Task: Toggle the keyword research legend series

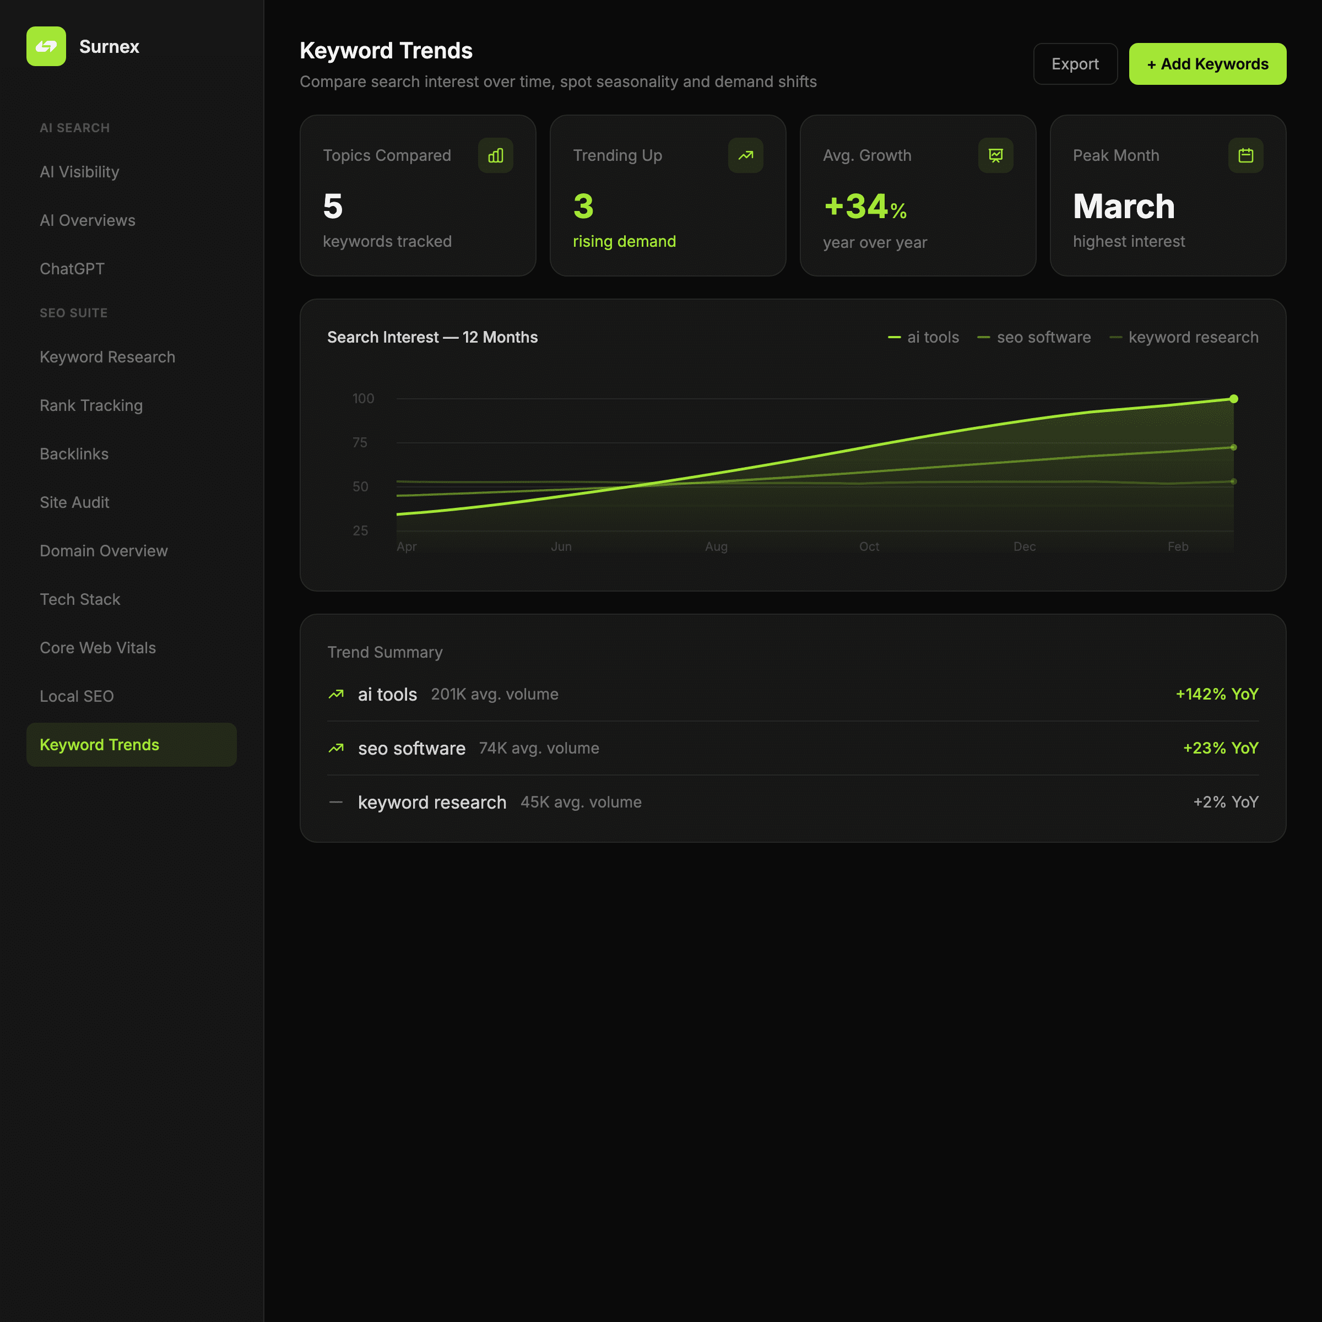Action: (1184, 337)
